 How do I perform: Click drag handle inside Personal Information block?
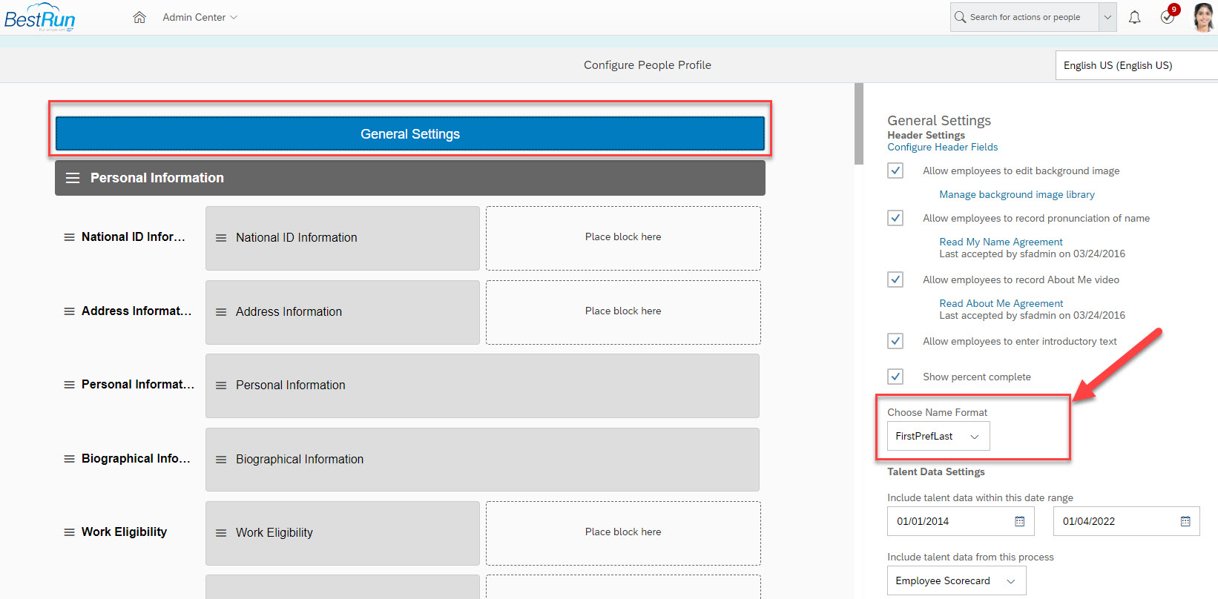pyautogui.click(x=221, y=385)
